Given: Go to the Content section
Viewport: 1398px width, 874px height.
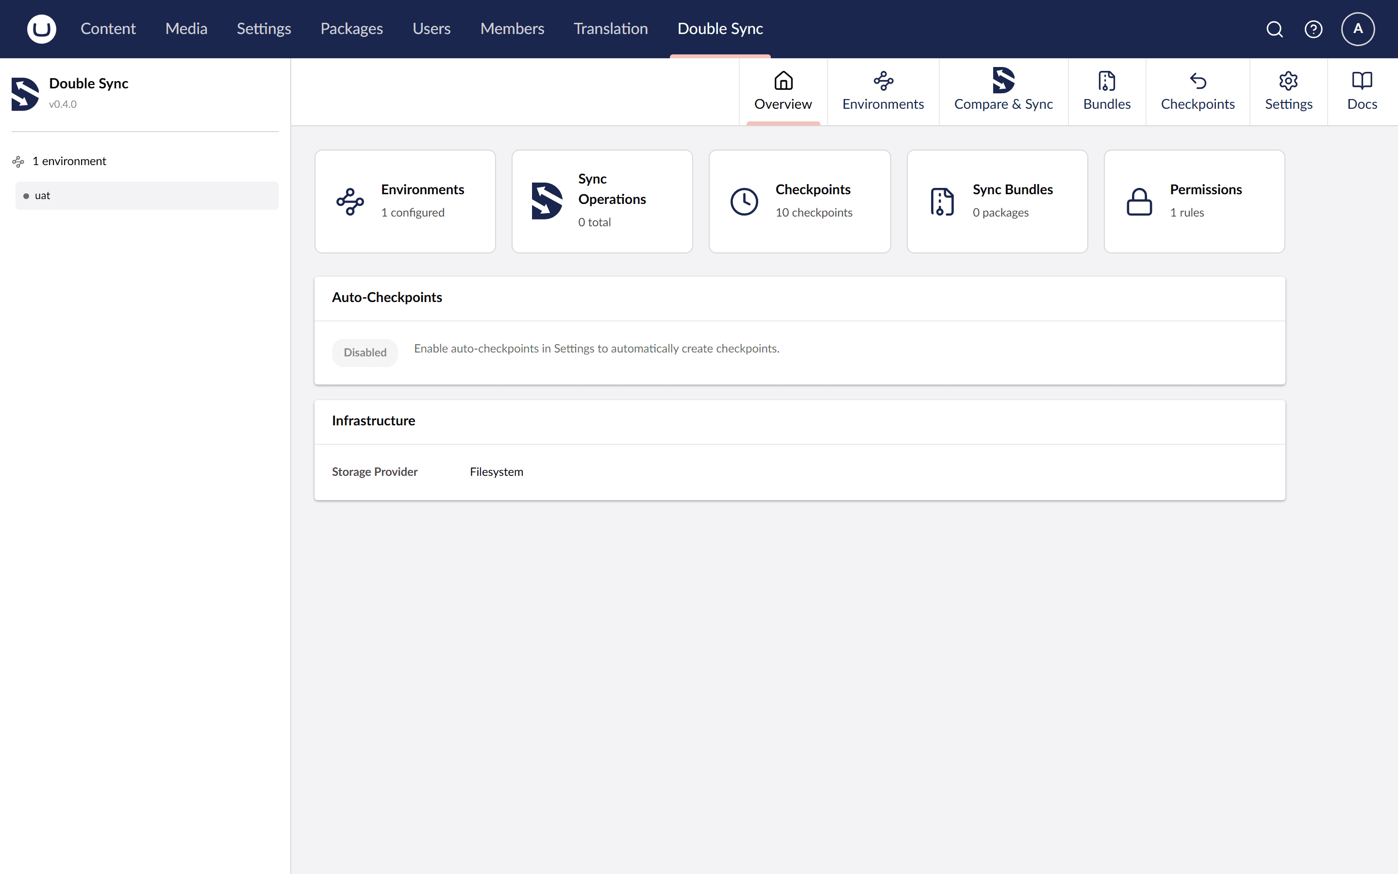Looking at the screenshot, I should pos(108,29).
